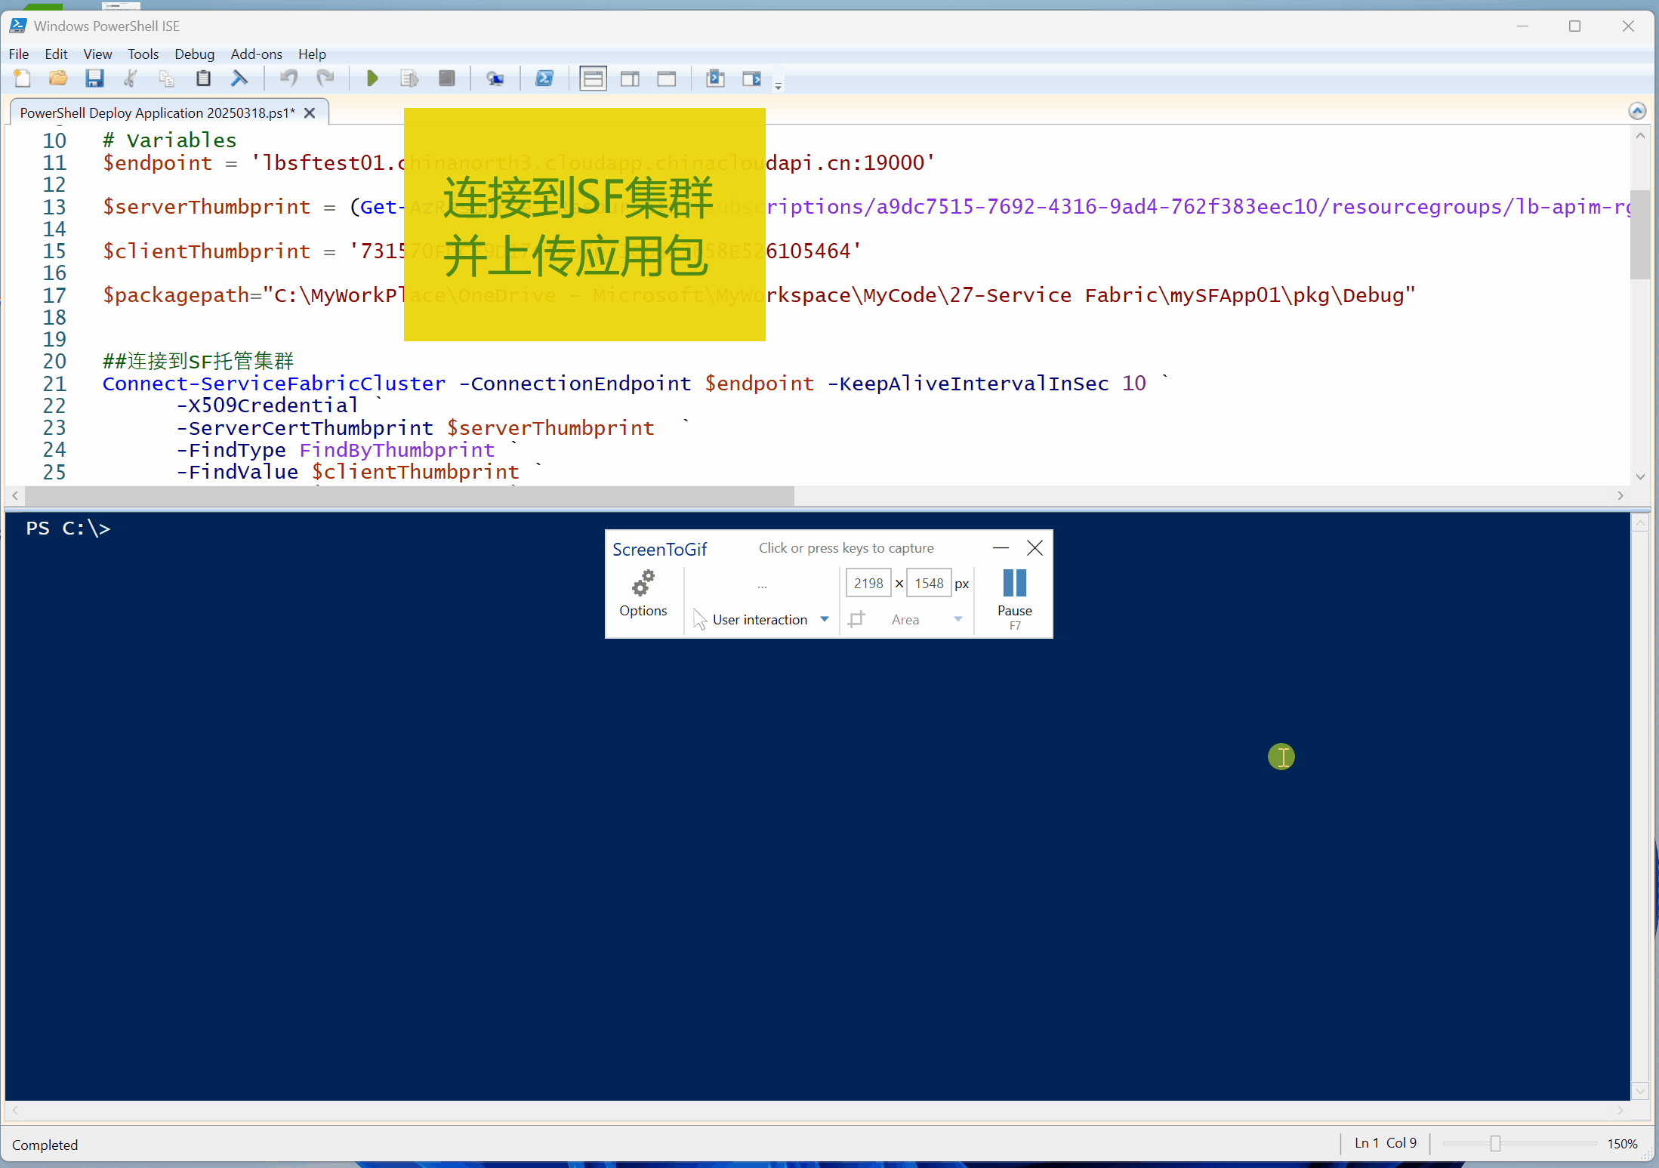Click the Open script folder icon

[x=58, y=79]
